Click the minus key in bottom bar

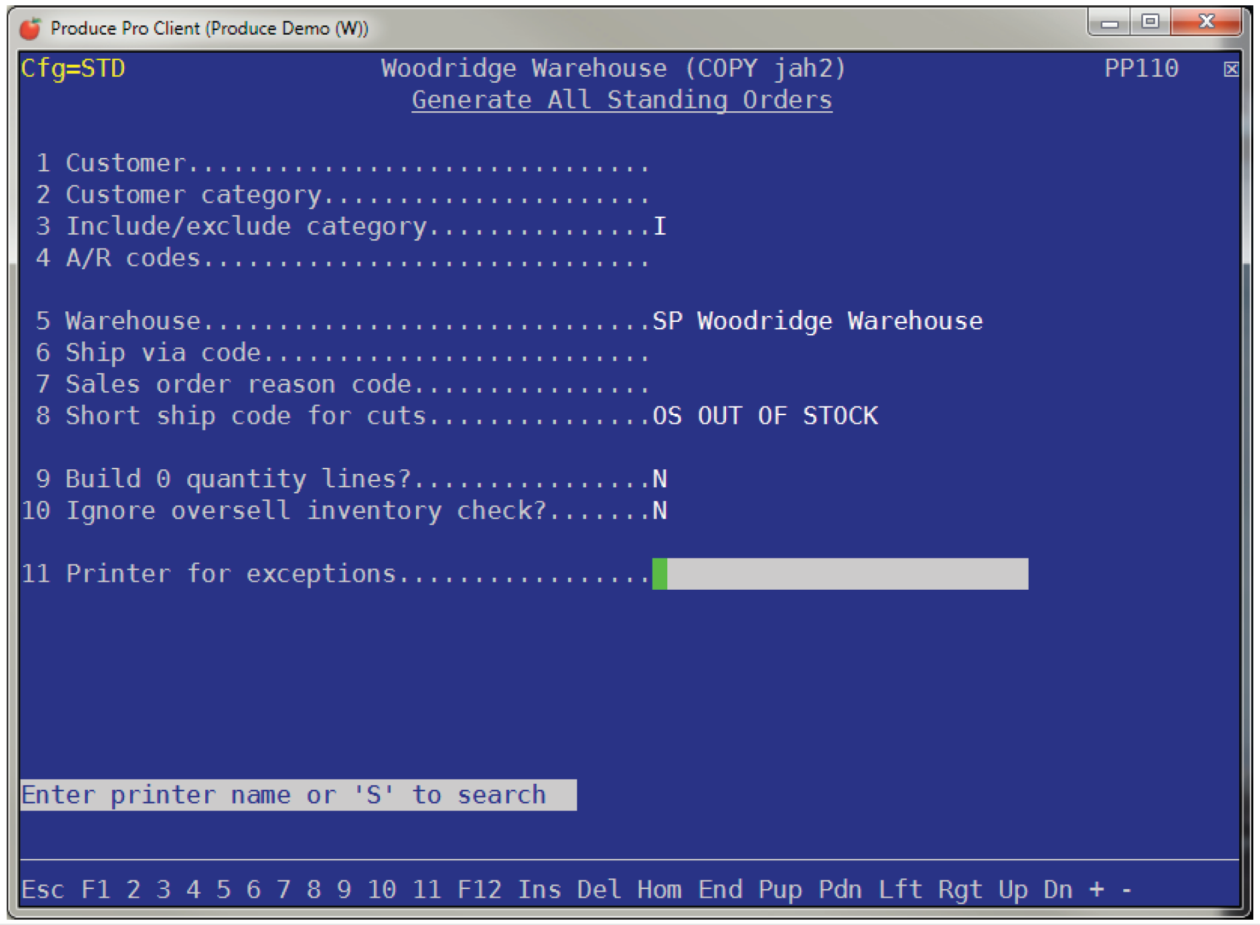(x=1127, y=890)
